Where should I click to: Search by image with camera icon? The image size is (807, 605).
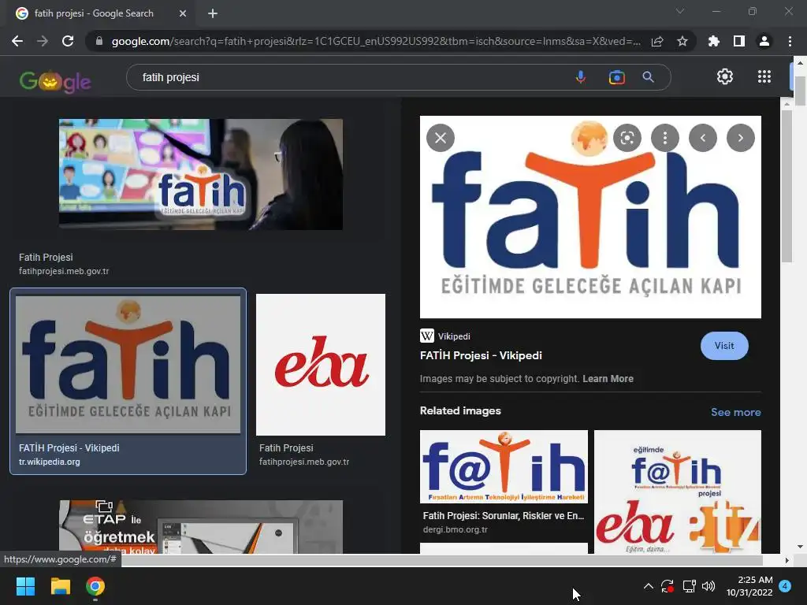point(616,77)
